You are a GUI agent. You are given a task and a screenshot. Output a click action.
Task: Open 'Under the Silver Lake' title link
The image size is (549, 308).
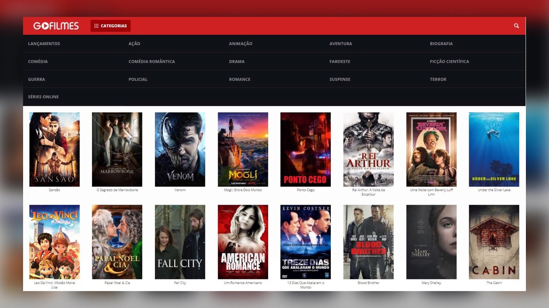coord(494,190)
